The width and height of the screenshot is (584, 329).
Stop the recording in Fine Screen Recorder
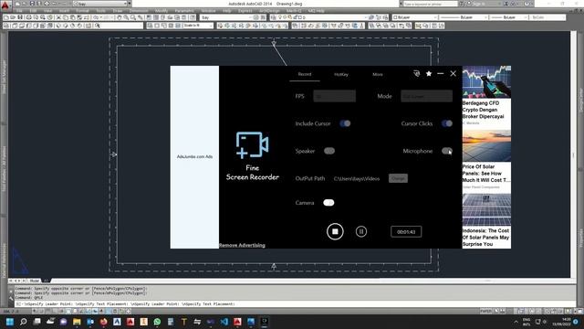(335, 231)
